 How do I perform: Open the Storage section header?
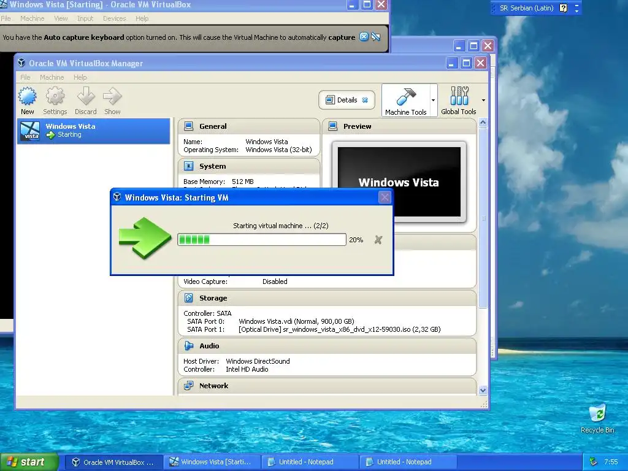click(327, 297)
